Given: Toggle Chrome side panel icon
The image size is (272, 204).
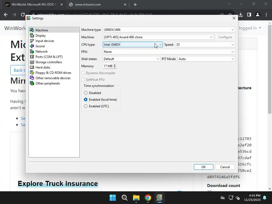Looking at the screenshot, I should click(249, 15).
